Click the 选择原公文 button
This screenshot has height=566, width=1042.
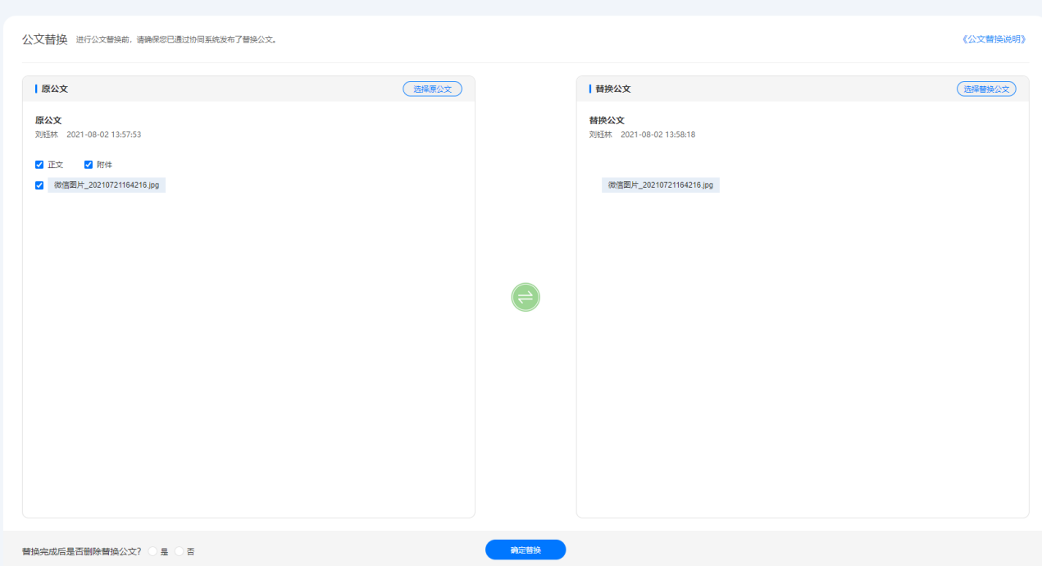coord(432,89)
